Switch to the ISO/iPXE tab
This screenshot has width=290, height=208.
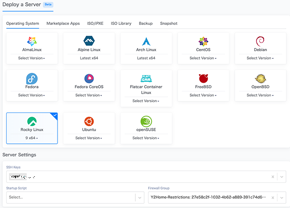pyautogui.click(x=95, y=24)
